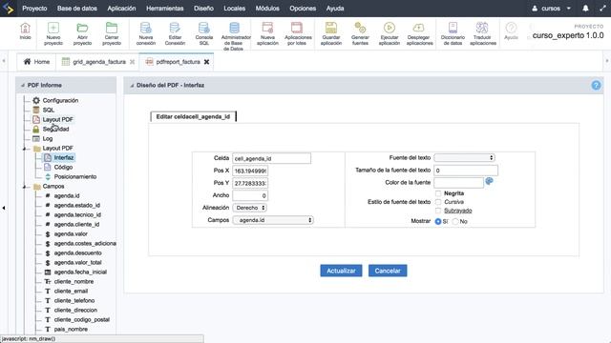611x343 pixels.
Task: Click the Pos X input field
Action: pos(250,171)
